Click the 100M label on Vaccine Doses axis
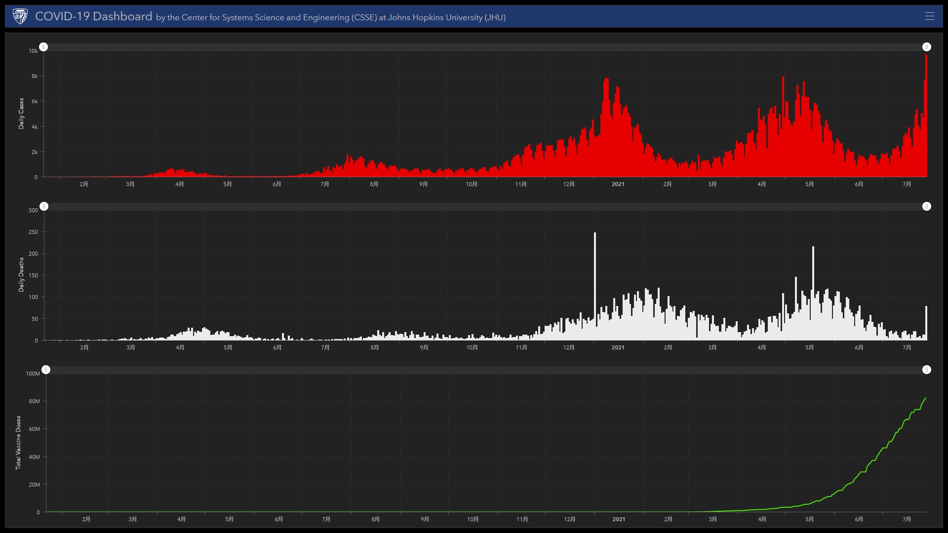 [x=33, y=374]
